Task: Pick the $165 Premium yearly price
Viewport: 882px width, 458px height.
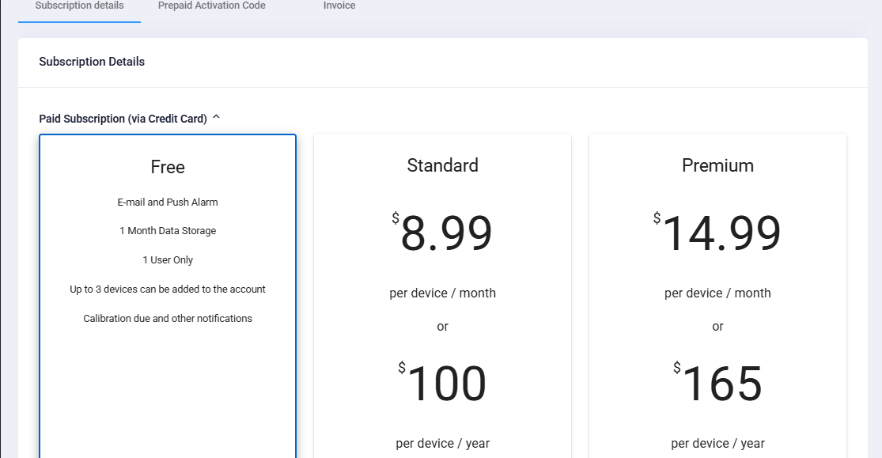Action: [x=717, y=383]
